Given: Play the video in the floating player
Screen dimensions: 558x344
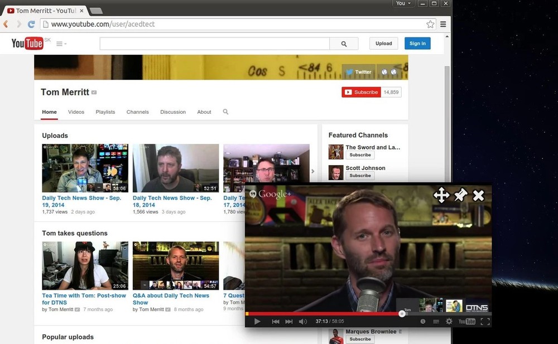Looking at the screenshot, I should point(257,321).
